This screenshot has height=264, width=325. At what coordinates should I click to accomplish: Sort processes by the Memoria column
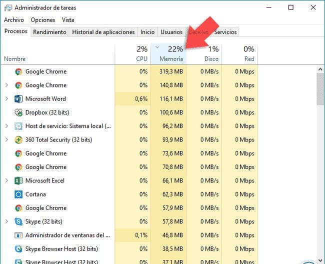pyautogui.click(x=168, y=54)
